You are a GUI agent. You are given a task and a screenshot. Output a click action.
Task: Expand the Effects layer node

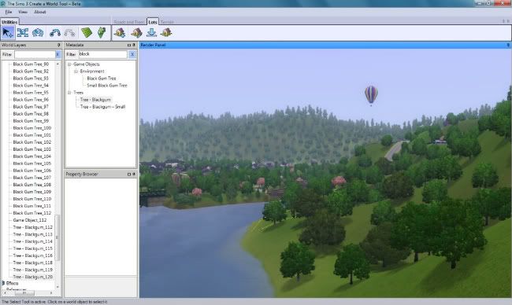pos(3,283)
